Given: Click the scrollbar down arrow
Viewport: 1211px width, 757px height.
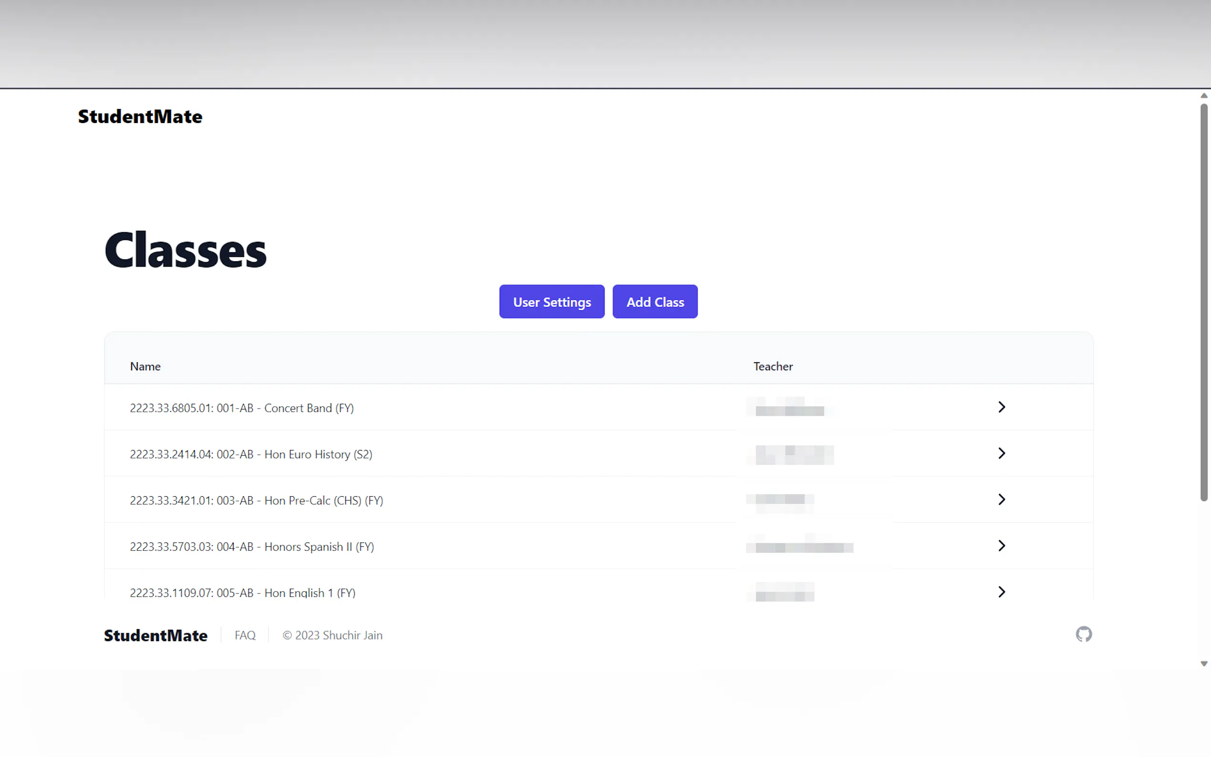Looking at the screenshot, I should click(1204, 664).
